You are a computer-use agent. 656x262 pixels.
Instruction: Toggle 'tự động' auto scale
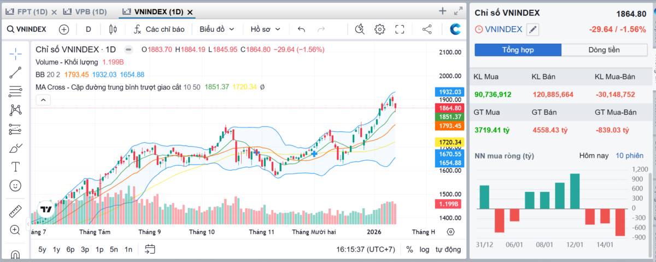pos(448,249)
